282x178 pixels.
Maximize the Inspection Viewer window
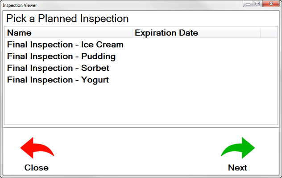(x=257, y=4)
